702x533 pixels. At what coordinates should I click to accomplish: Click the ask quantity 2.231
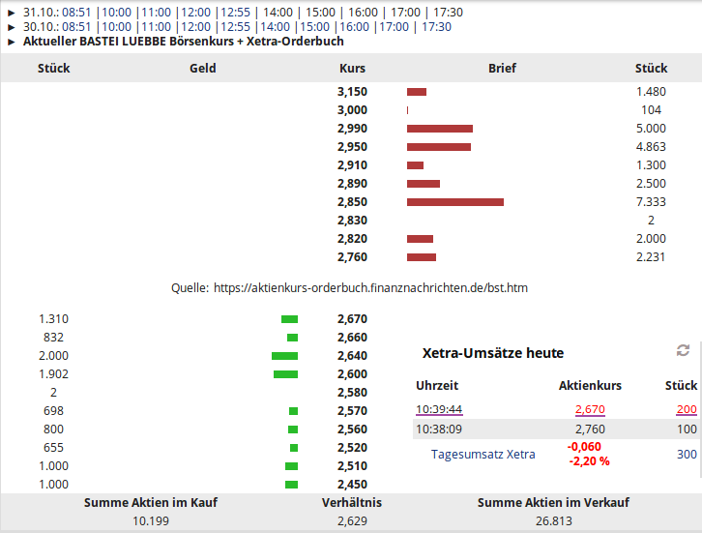pos(651,257)
